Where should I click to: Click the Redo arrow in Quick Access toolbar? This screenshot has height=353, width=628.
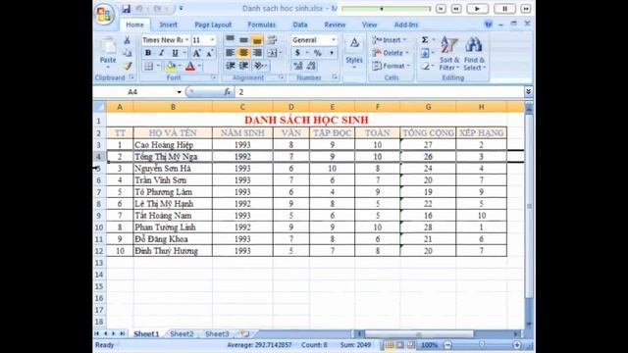pyautogui.click(x=157, y=9)
